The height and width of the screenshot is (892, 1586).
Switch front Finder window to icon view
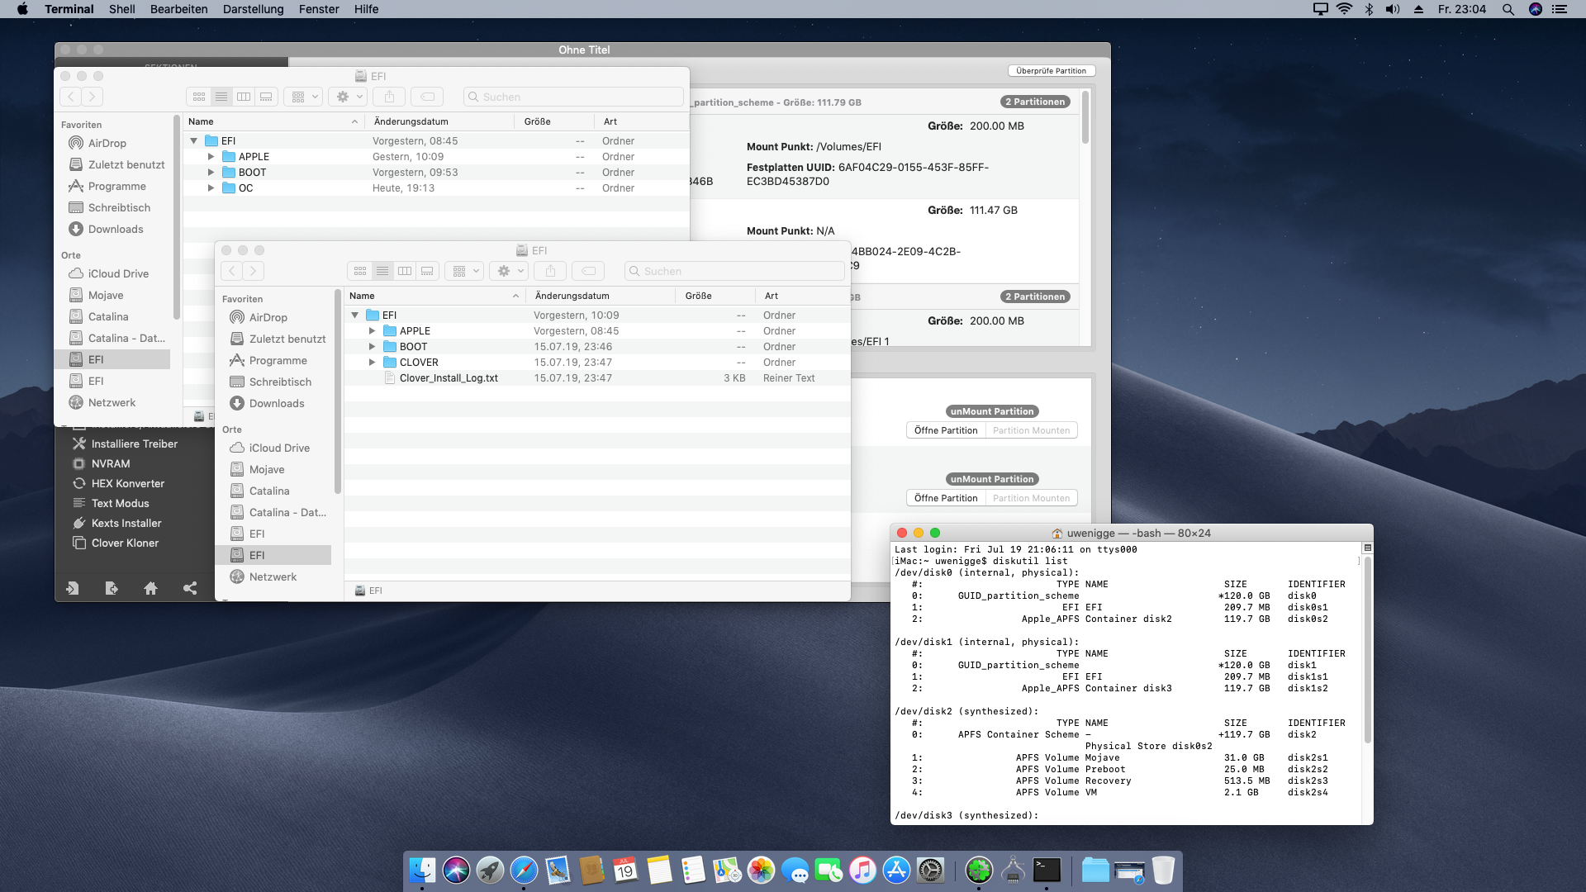pos(360,271)
